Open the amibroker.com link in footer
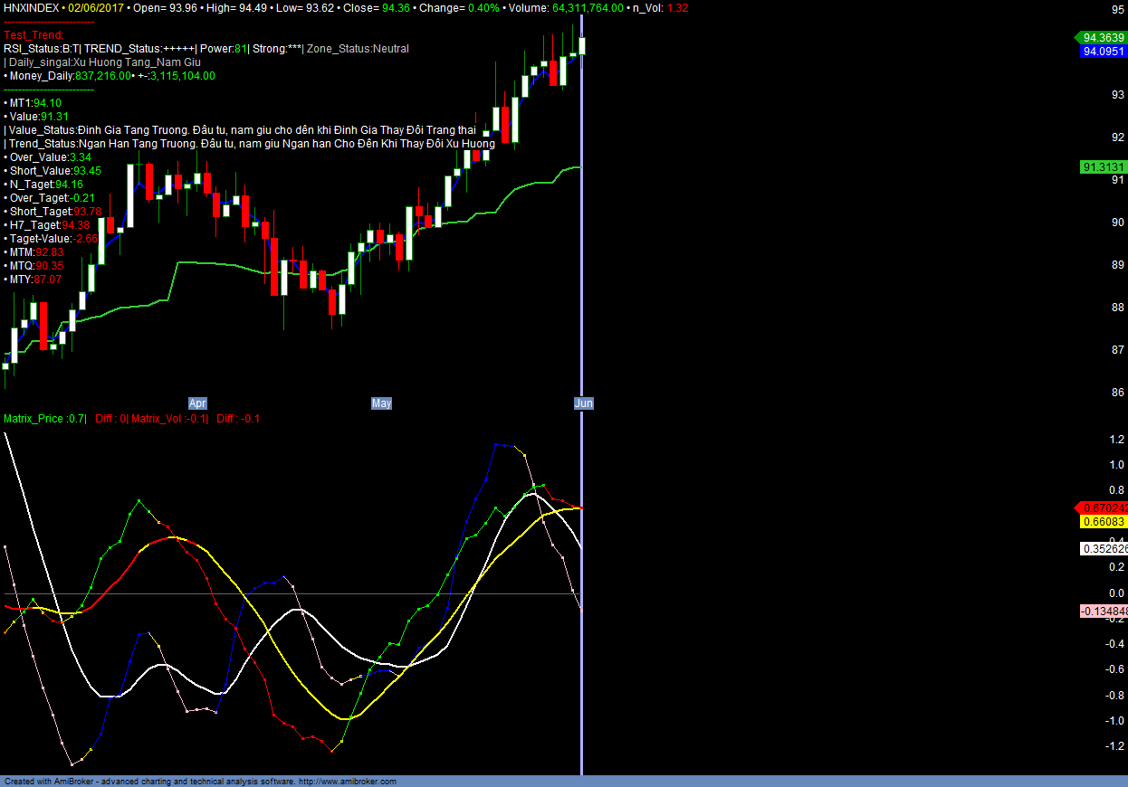Viewport: 1128px width, 787px height. (348, 781)
